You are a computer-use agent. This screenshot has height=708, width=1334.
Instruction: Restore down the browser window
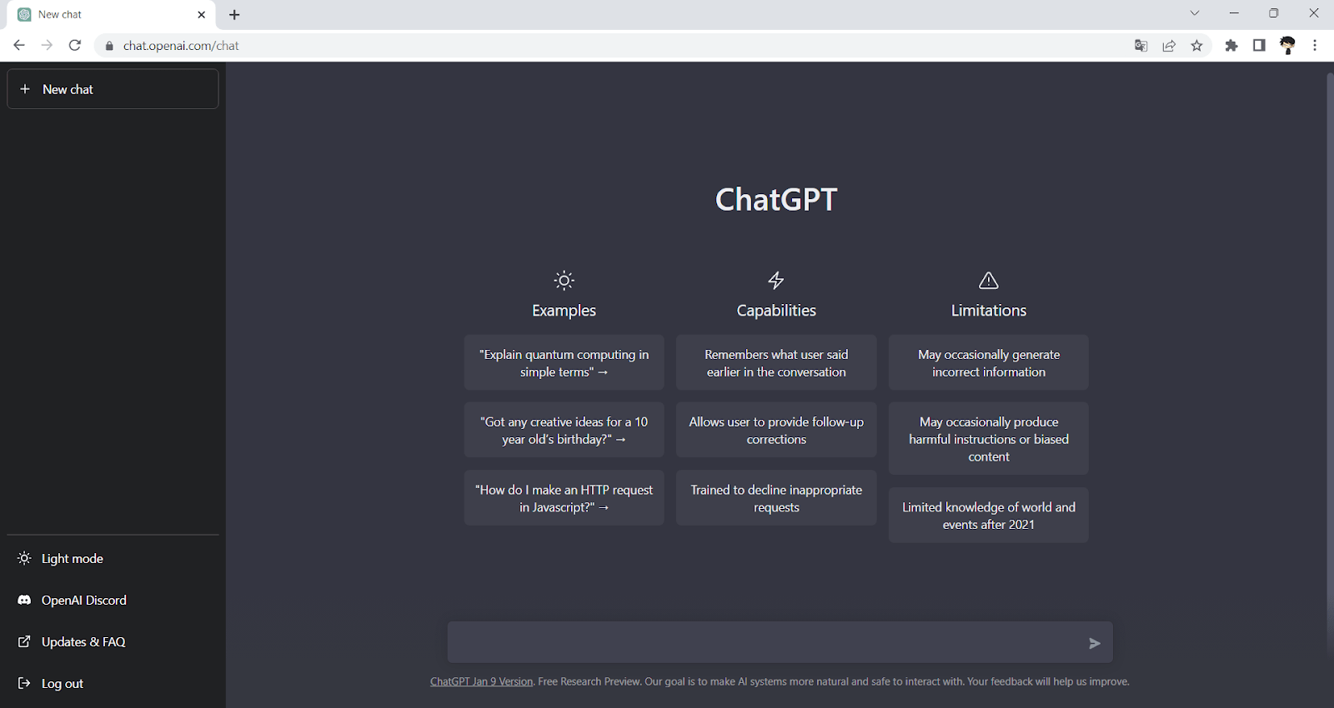click(x=1274, y=13)
